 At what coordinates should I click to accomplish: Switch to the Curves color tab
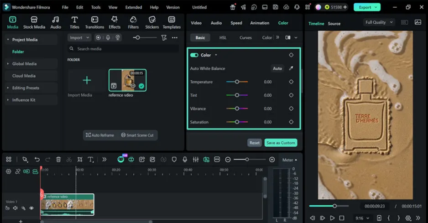pyautogui.click(x=245, y=38)
